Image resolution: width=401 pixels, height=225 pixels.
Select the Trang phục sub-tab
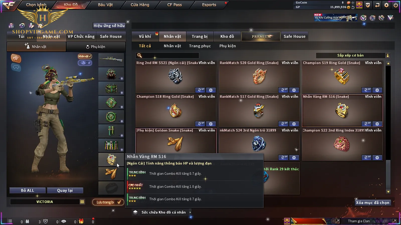pyautogui.click(x=200, y=46)
